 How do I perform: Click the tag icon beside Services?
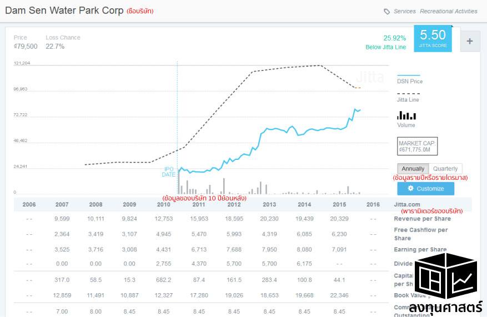click(x=386, y=12)
